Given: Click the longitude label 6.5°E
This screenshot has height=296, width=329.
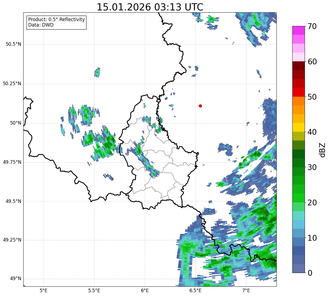Looking at the screenshot, I should tap(195, 291).
